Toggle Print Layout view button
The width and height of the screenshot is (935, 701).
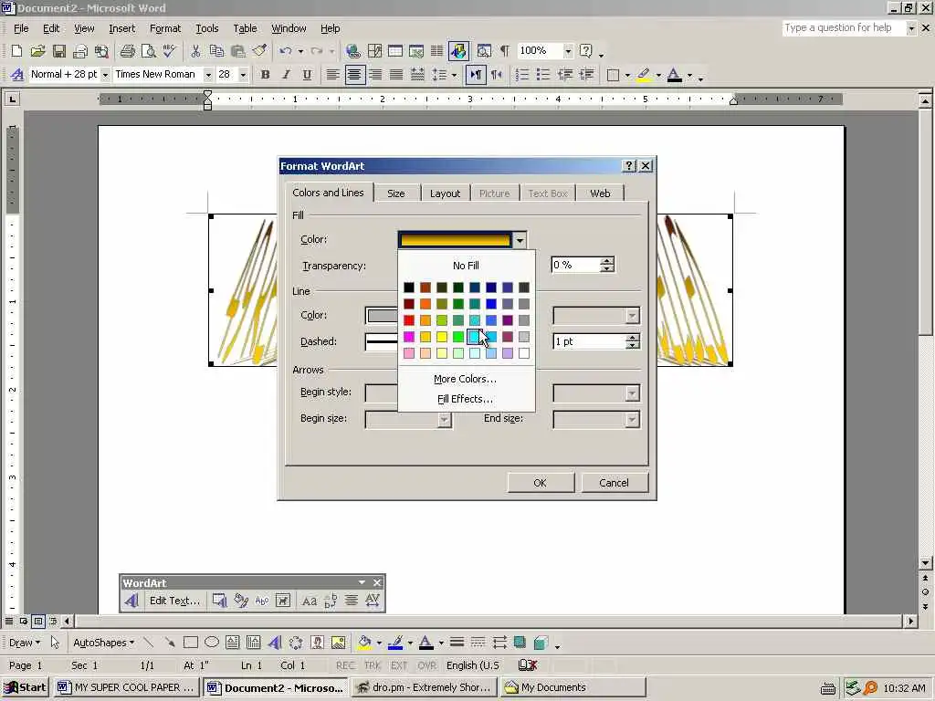38,621
